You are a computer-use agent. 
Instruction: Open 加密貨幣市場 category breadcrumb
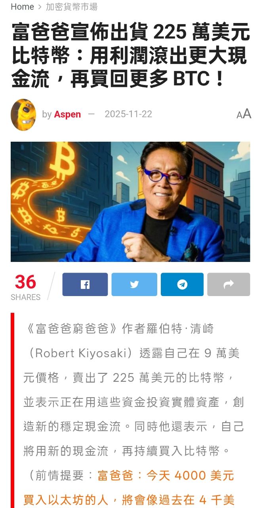[x=71, y=7]
